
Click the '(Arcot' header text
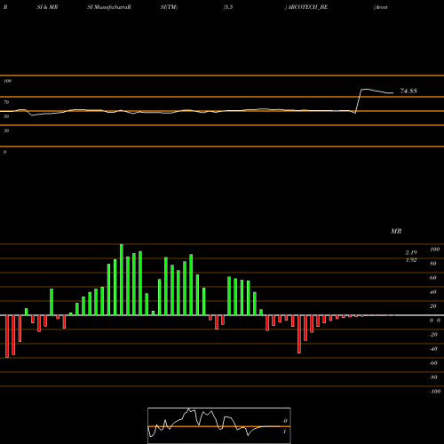pos(381,7)
